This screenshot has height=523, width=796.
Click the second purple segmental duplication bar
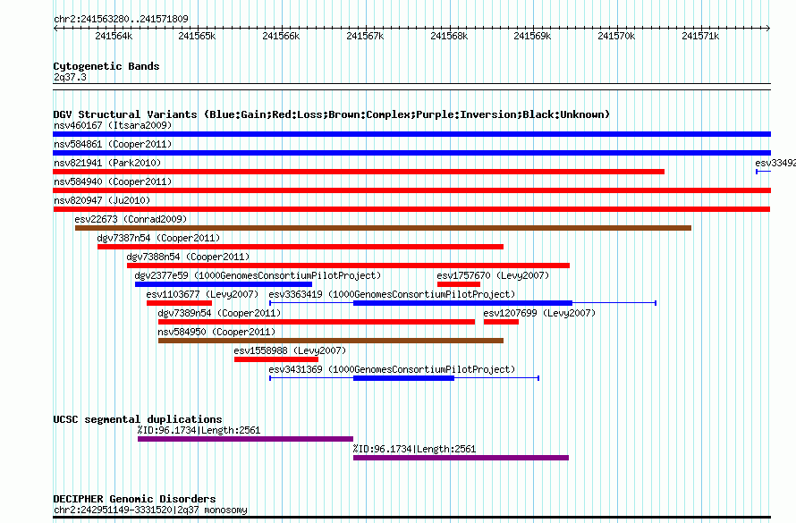point(461,458)
